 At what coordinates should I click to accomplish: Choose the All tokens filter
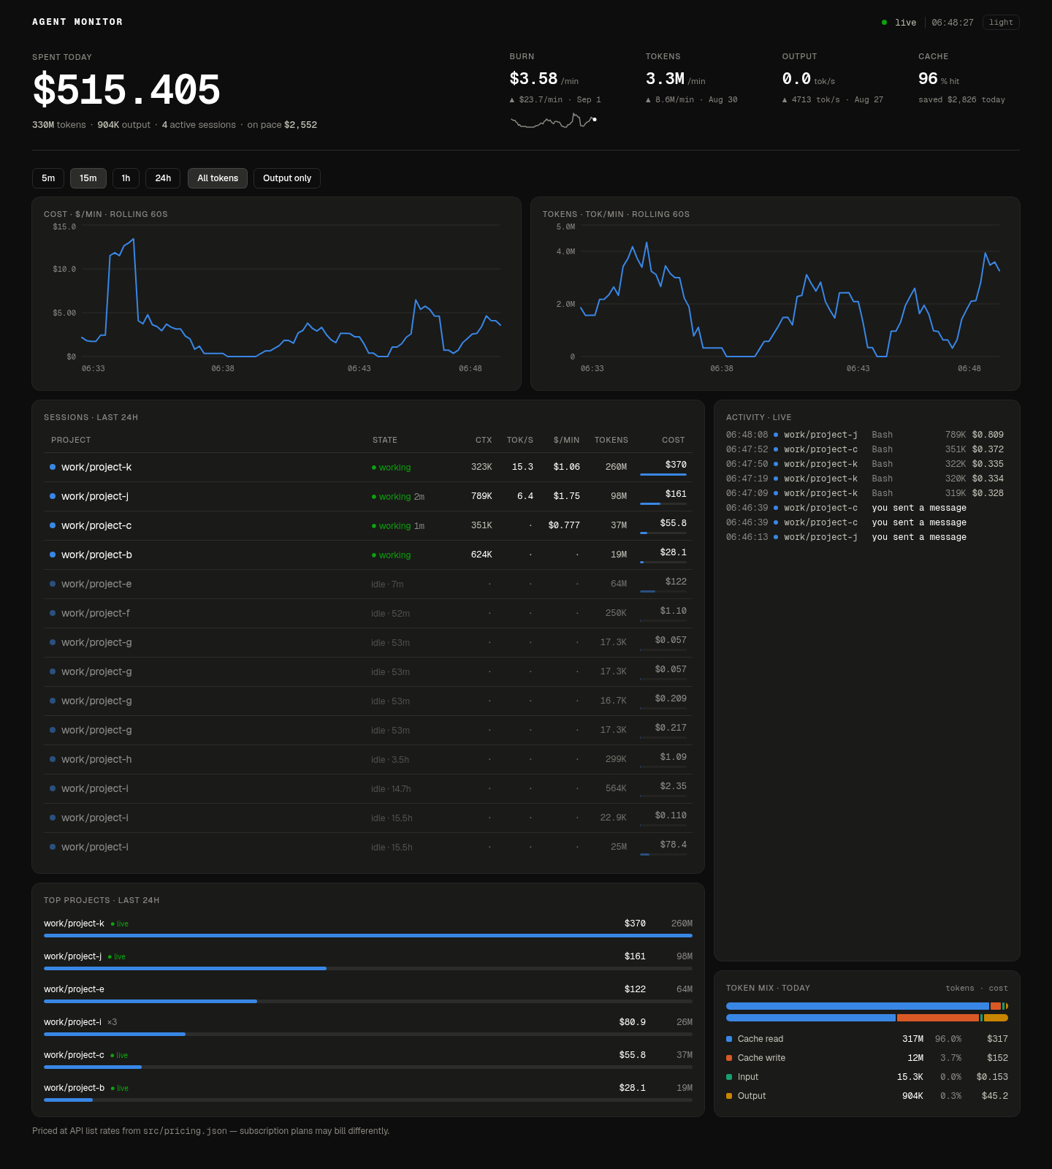(218, 178)
